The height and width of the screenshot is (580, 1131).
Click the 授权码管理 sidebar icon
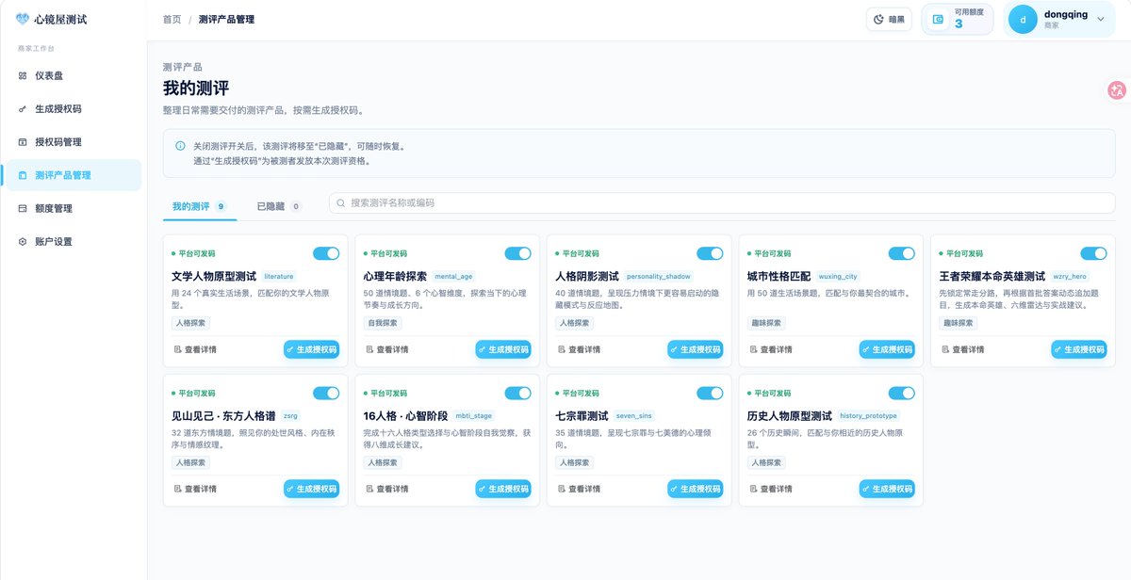point(23,142)
